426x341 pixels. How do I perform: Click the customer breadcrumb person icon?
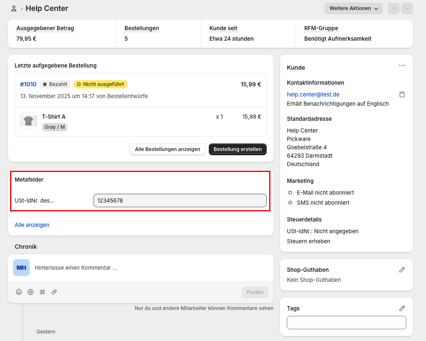pos(14,8)
